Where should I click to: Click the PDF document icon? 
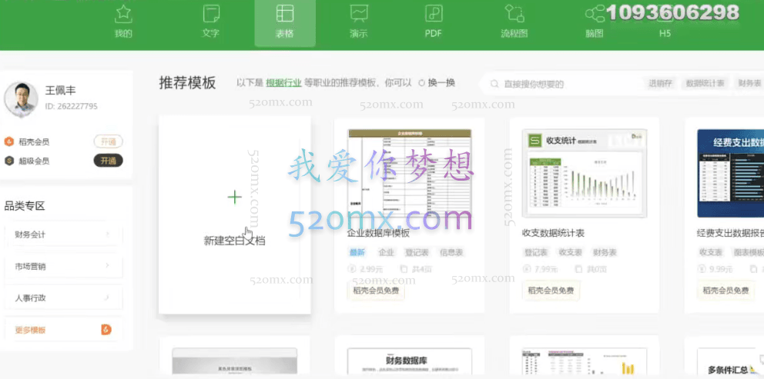[433, 14]
